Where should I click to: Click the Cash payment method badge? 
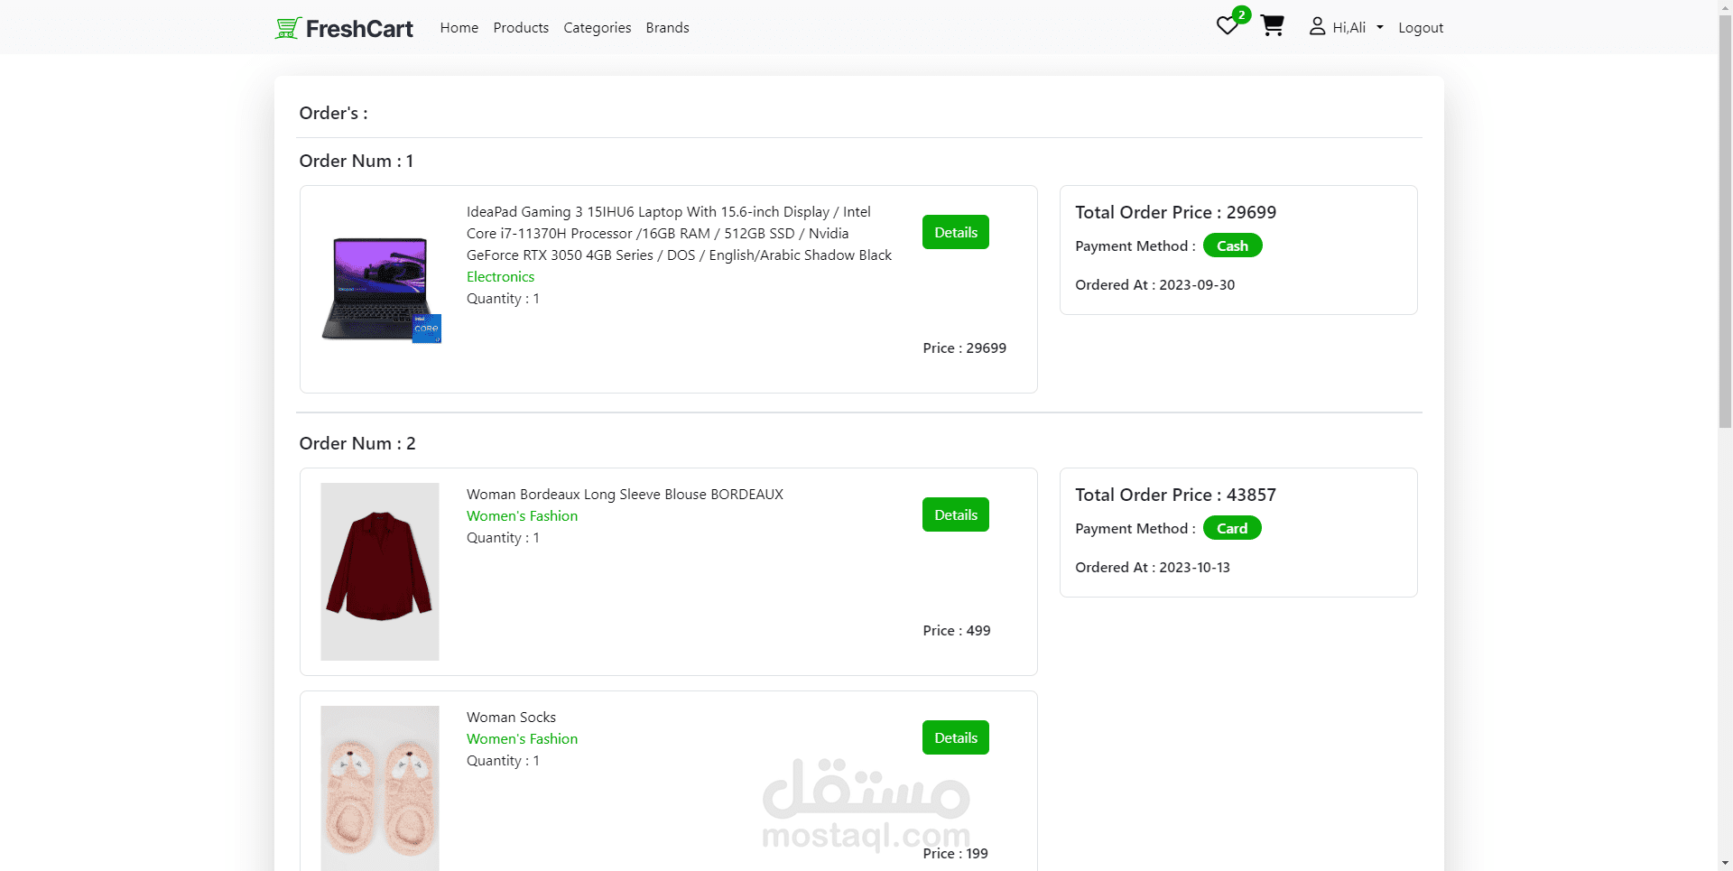[x=1232, y=245]
